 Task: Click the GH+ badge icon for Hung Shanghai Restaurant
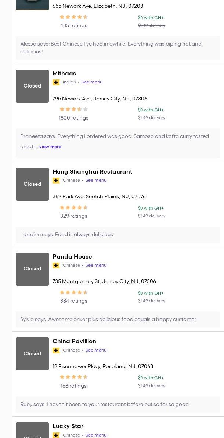pyautogui.click(x=56, y=181)
